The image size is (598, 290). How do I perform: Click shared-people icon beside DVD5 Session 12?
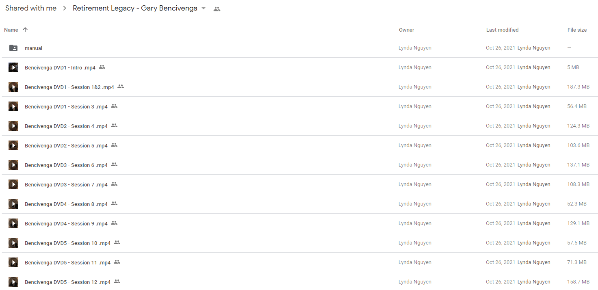117,281
